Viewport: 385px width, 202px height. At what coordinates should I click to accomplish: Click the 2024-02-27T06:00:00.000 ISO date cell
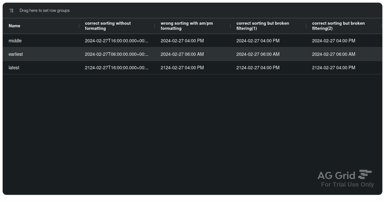pos(117,54)
